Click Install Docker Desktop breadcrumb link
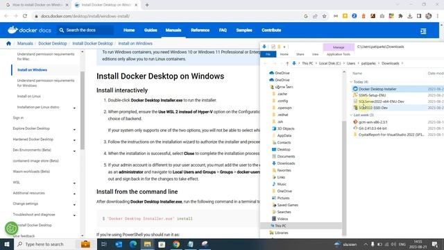This screenshot has width=444, height=250. click(92, 43)
